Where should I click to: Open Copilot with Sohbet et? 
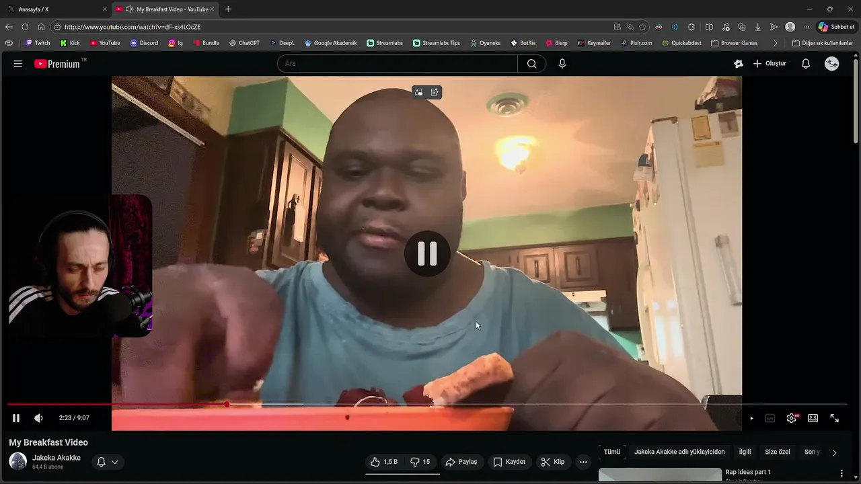tap(836, 27)
